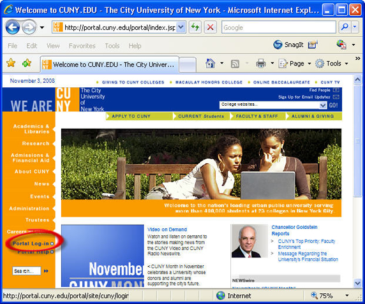Viewport: 365px width, 304px height.
Task: Click the email updates envelope icon
Action: point(336,97)
